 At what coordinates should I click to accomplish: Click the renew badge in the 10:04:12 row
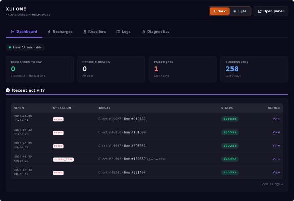click(x=58, y=146)
